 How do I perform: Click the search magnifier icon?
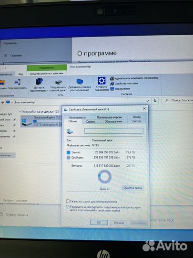[167, 100]
